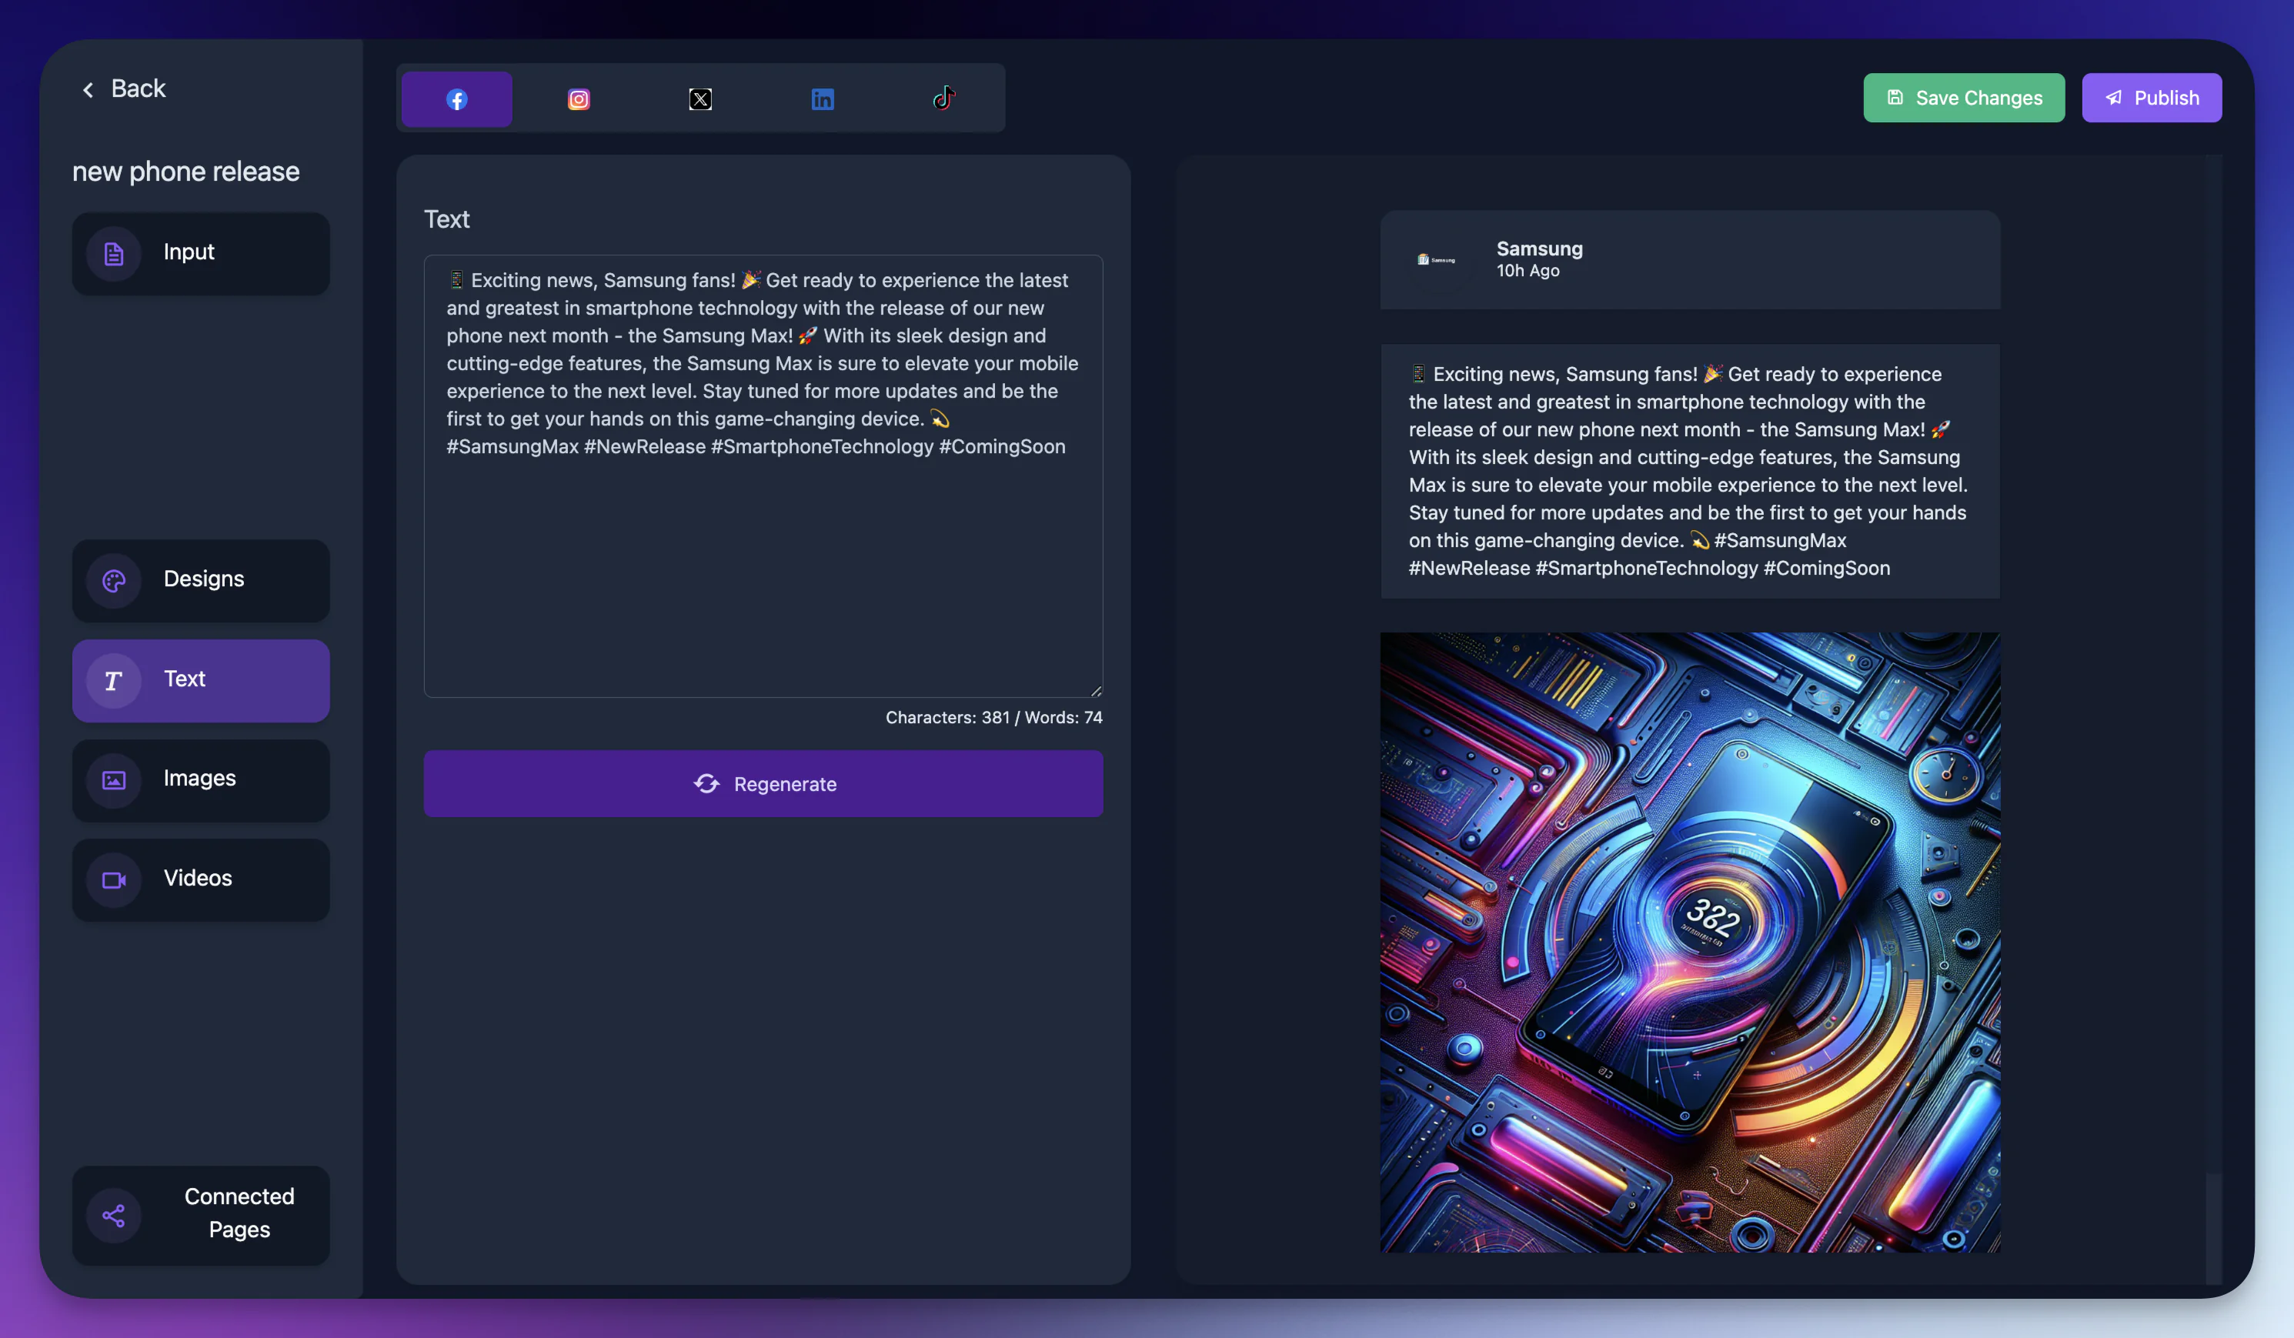Click the camera icon next to Videos
The height and width of the screenshot is (1338, 2294).
[x=114, y=880]
